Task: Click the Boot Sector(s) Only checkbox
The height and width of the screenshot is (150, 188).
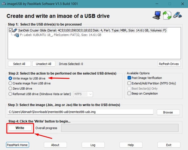Action: coord(129,88)
